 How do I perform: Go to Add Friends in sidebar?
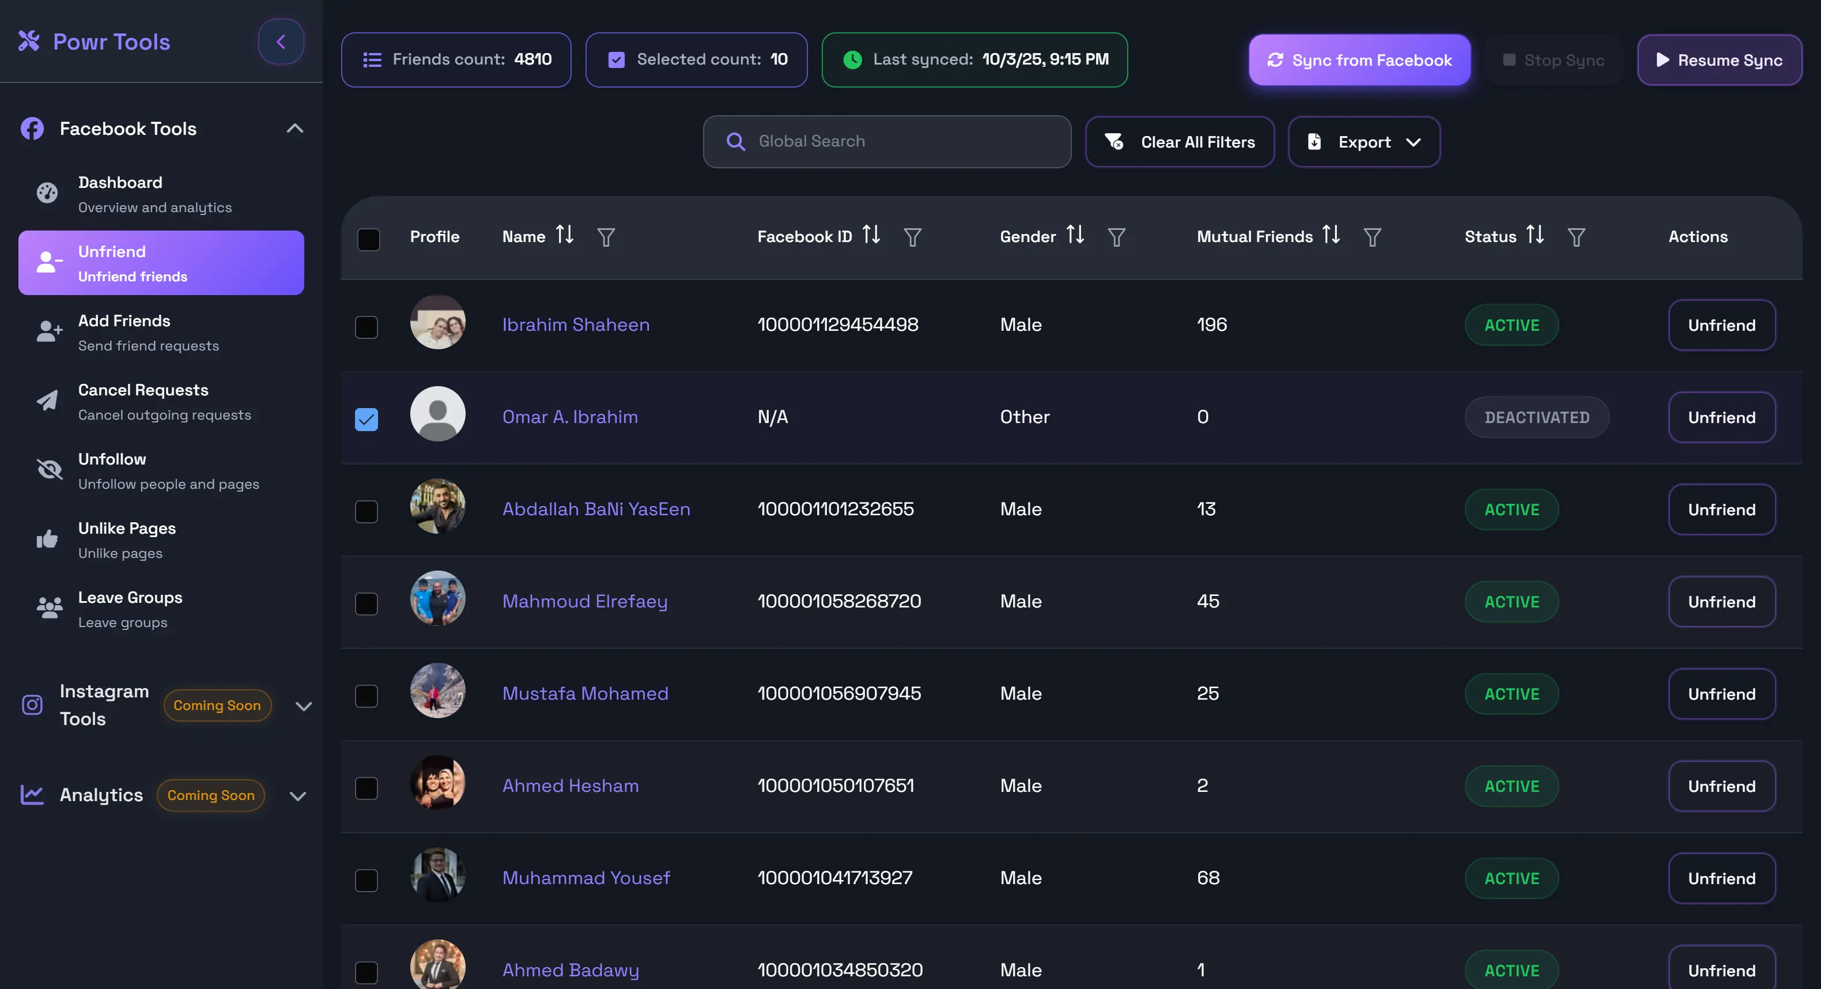point(161,332)
